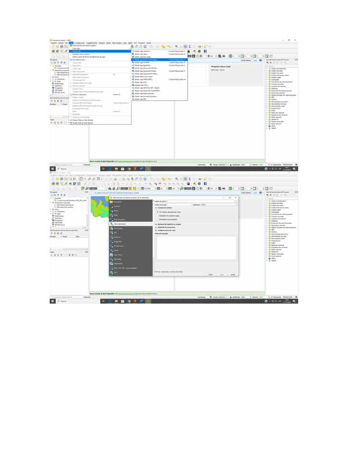Toggle Representar checkbox in upper window status bar
Screen dimensions: 348x464
pos(275,164)
